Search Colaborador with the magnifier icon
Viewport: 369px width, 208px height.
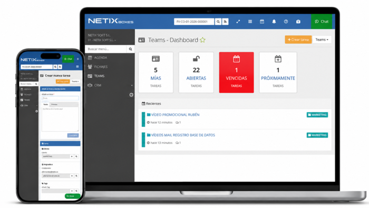[76, 176]
